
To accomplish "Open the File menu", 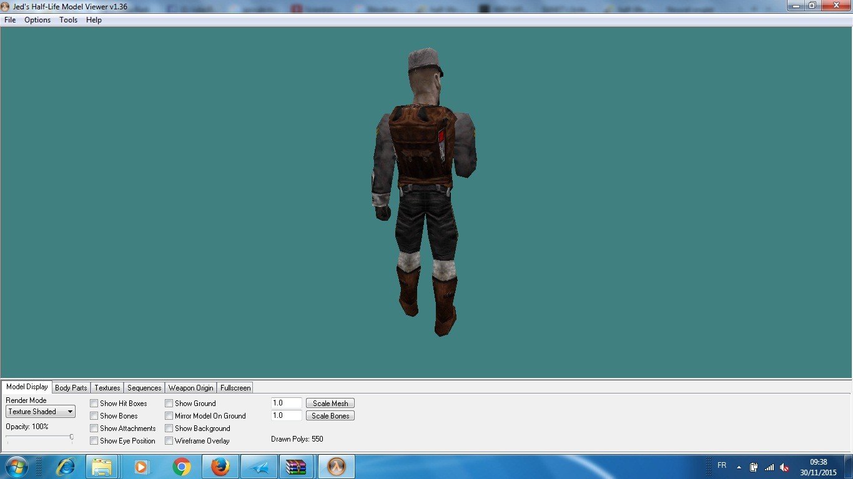I will [x=10, y=20].
